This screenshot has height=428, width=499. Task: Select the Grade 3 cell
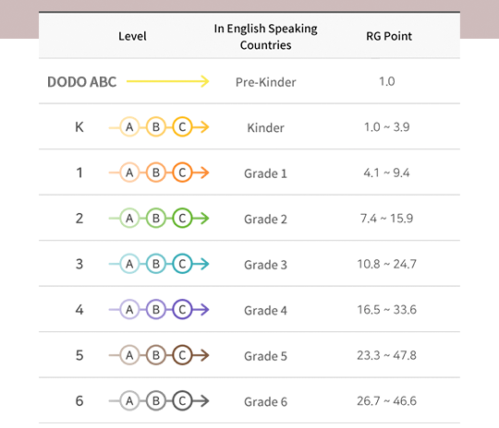tap(266, 265)
